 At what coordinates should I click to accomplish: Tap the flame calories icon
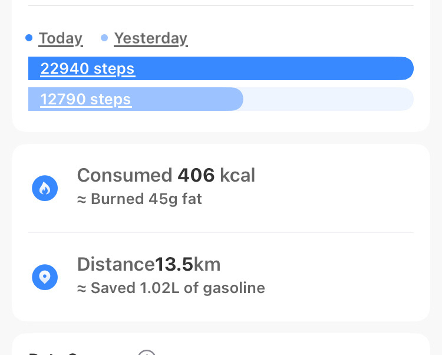[45, 189]
